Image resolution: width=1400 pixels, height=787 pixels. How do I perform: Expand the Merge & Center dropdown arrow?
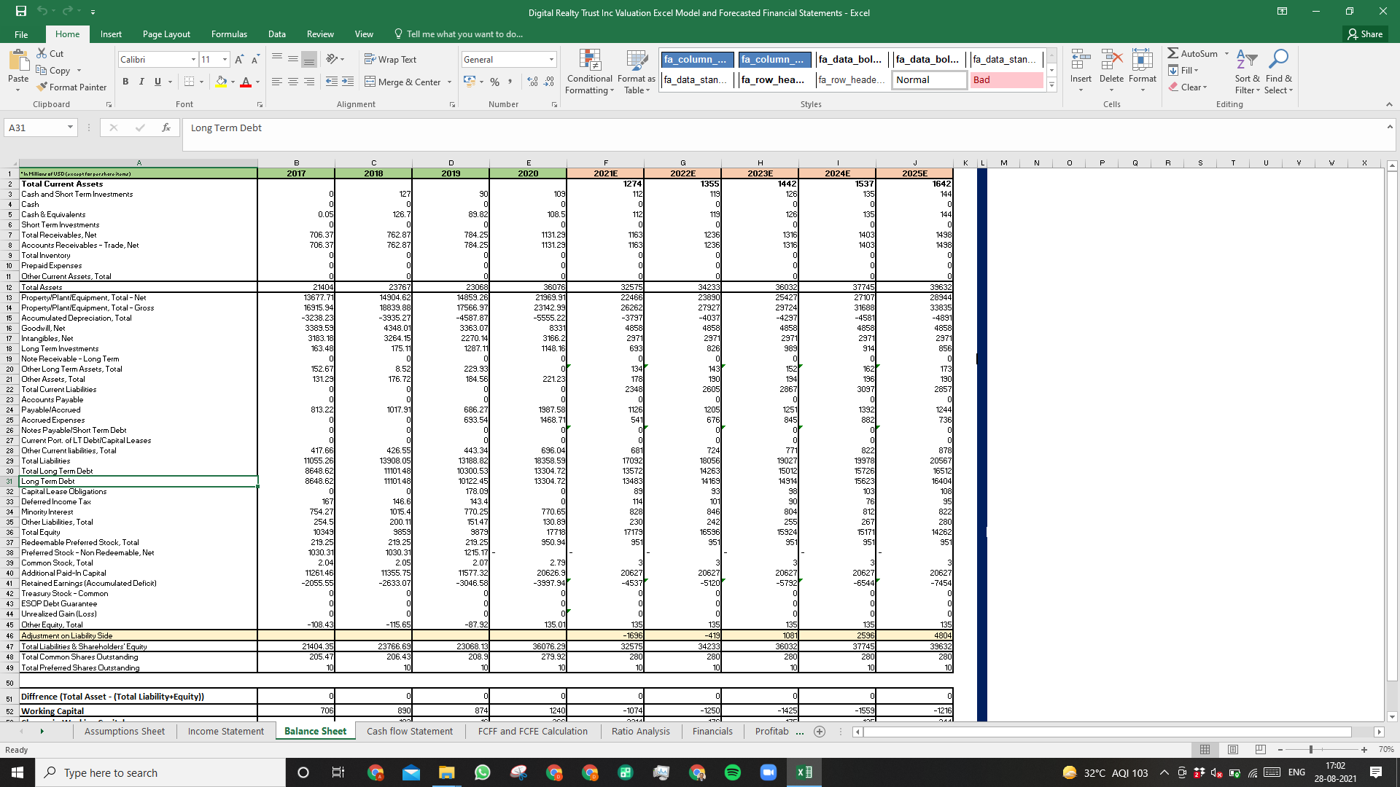point(449,82)
